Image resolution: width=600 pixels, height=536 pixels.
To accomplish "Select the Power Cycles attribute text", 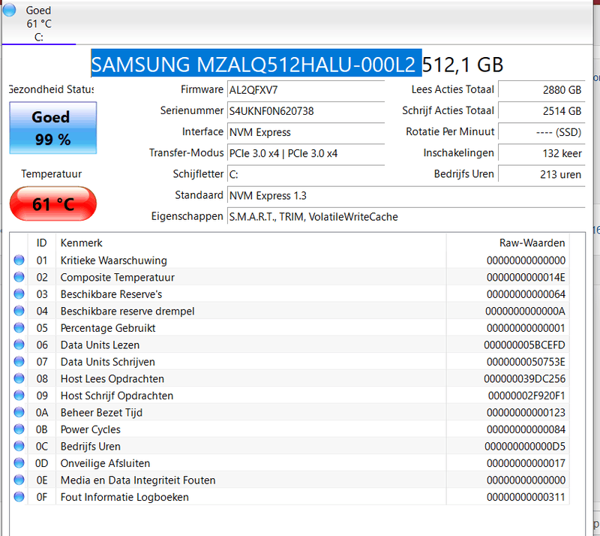I will pyautogui.click(x=90, y=429).
